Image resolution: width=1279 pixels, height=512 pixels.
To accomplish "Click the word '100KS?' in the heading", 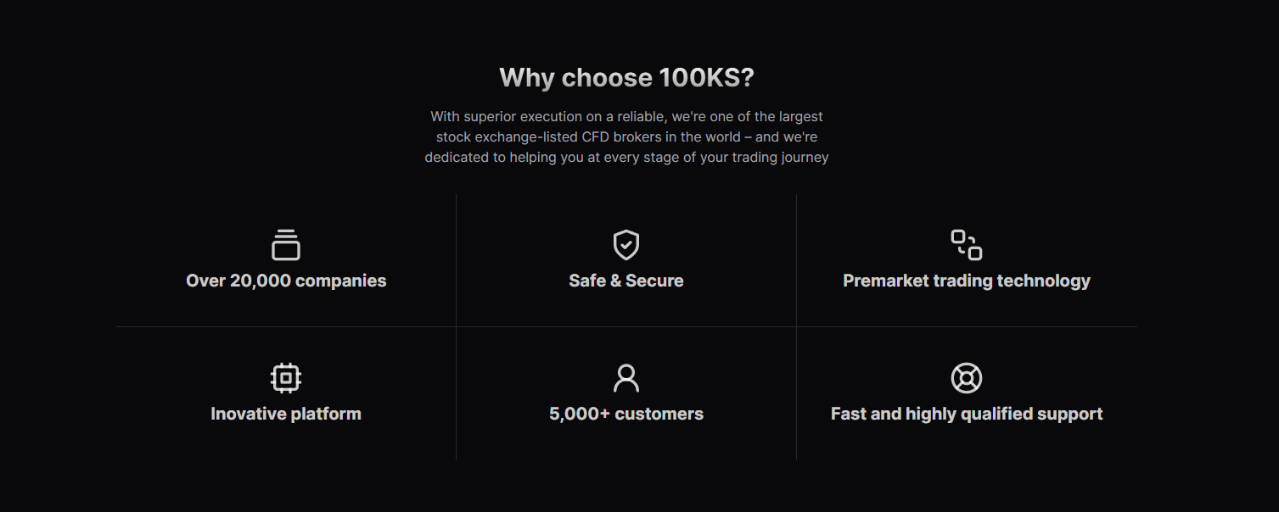I will (706, 78).
